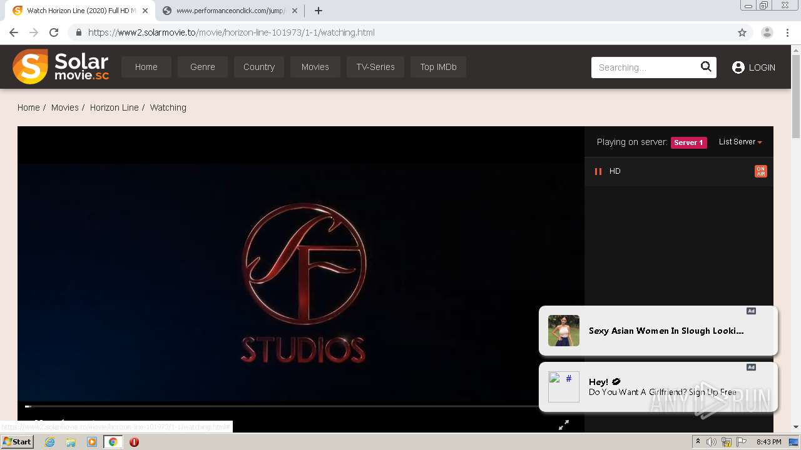Click the search magnifier icon
The width and height of the screenshot is (801, 450).
coord(706,67)
